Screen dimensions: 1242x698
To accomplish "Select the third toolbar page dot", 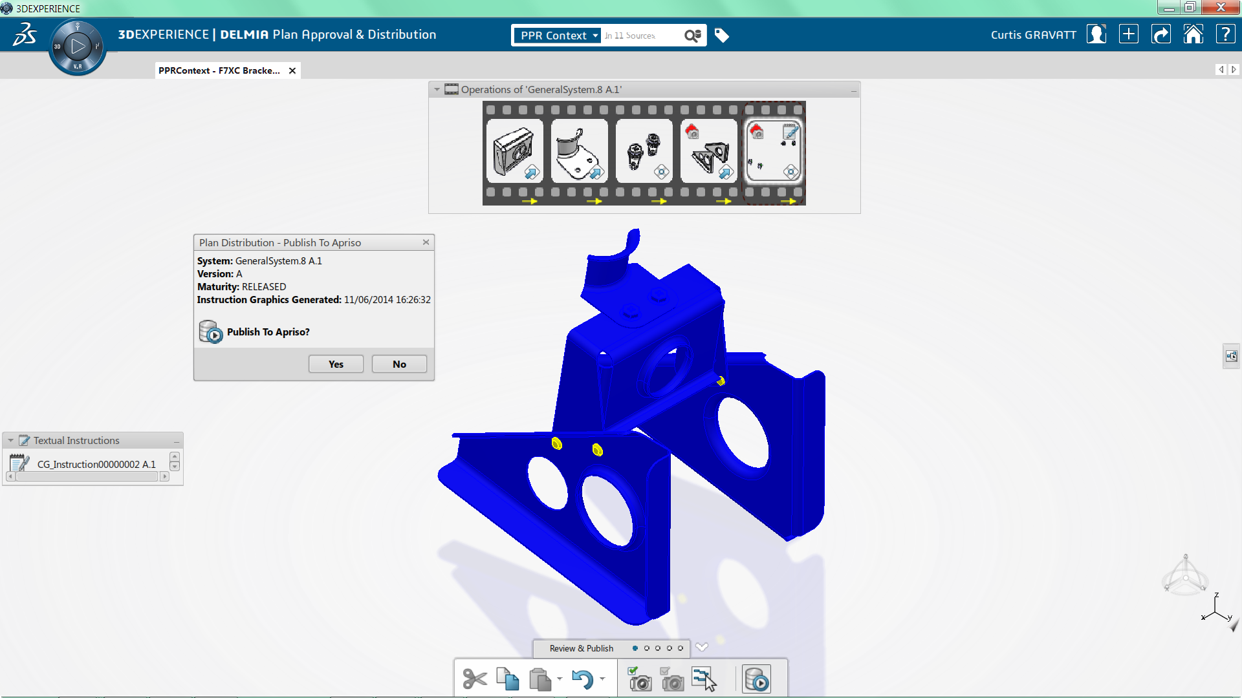I will click(x=658, y=648).
